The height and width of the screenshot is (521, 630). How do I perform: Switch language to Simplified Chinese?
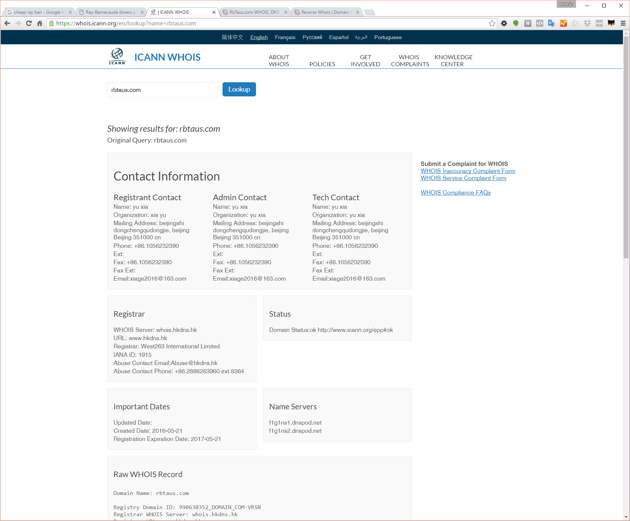click(x=232, y=37)
